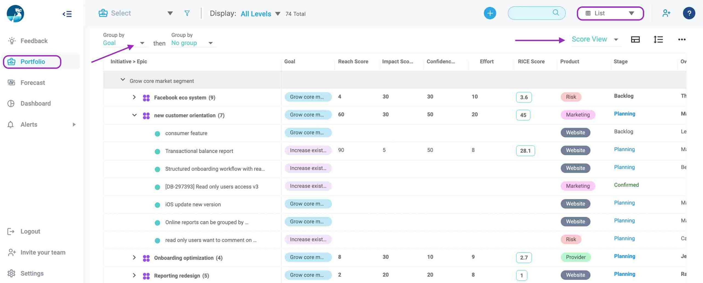
Task: Click the add user icon at top right
Action: coord(666,13)
